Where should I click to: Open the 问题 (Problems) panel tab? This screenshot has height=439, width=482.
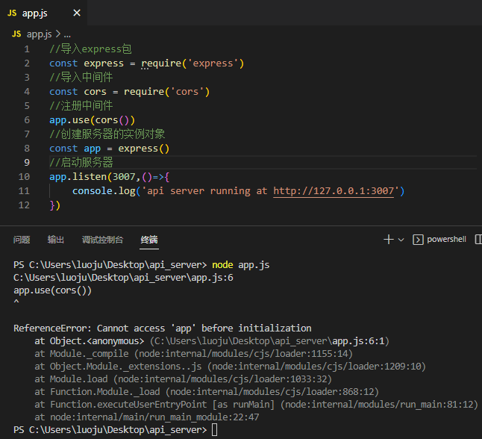(x=22, y=240)
